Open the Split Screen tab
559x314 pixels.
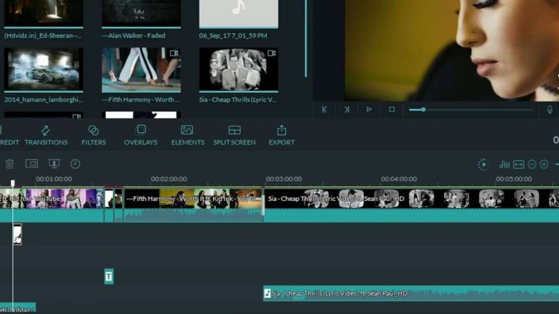coord(235,135)
